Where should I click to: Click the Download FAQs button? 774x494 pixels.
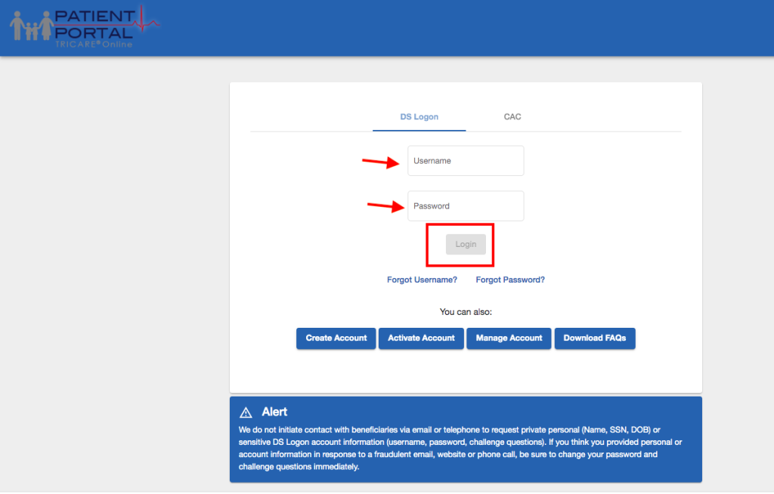pyautogui.click(x=595, y=338)
